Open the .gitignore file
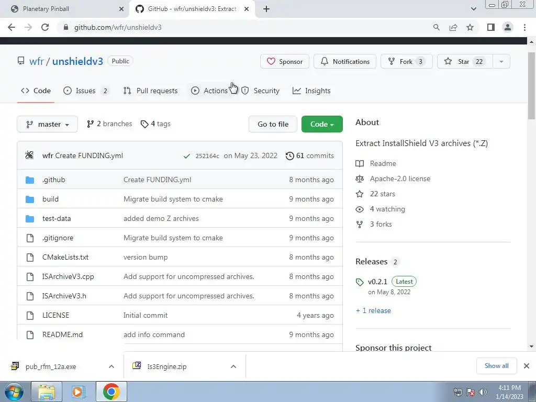This screenshot has width=536, height=402. pyautogui.click(x=58, y=238)
